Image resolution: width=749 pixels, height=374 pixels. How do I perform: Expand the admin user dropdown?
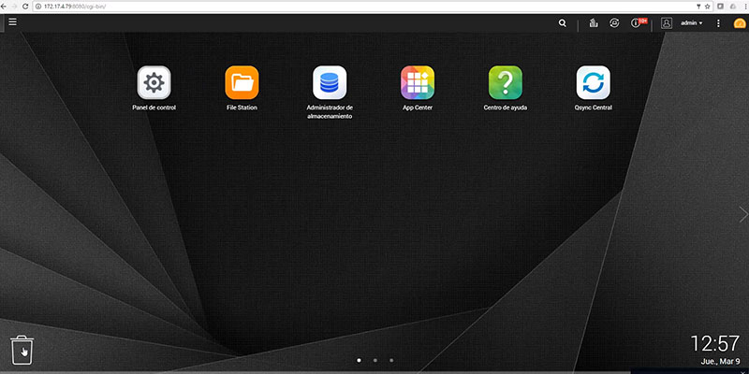(x=691, y=22)
